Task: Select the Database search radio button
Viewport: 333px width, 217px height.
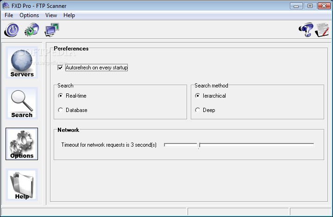Action: point(61,110)
